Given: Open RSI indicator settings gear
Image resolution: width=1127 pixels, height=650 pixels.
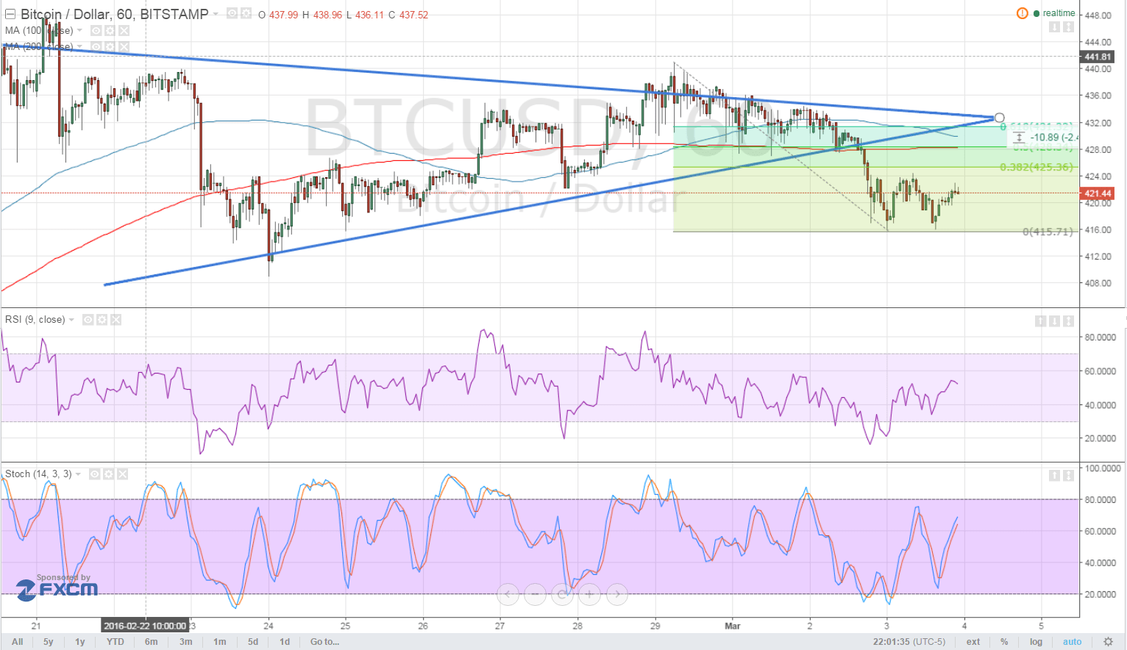Looking at the screenshot, I should (102, 320).
